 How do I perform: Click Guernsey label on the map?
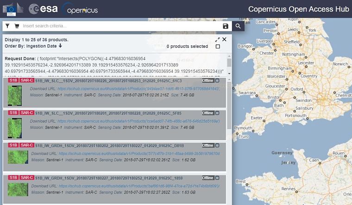[282, 153]
